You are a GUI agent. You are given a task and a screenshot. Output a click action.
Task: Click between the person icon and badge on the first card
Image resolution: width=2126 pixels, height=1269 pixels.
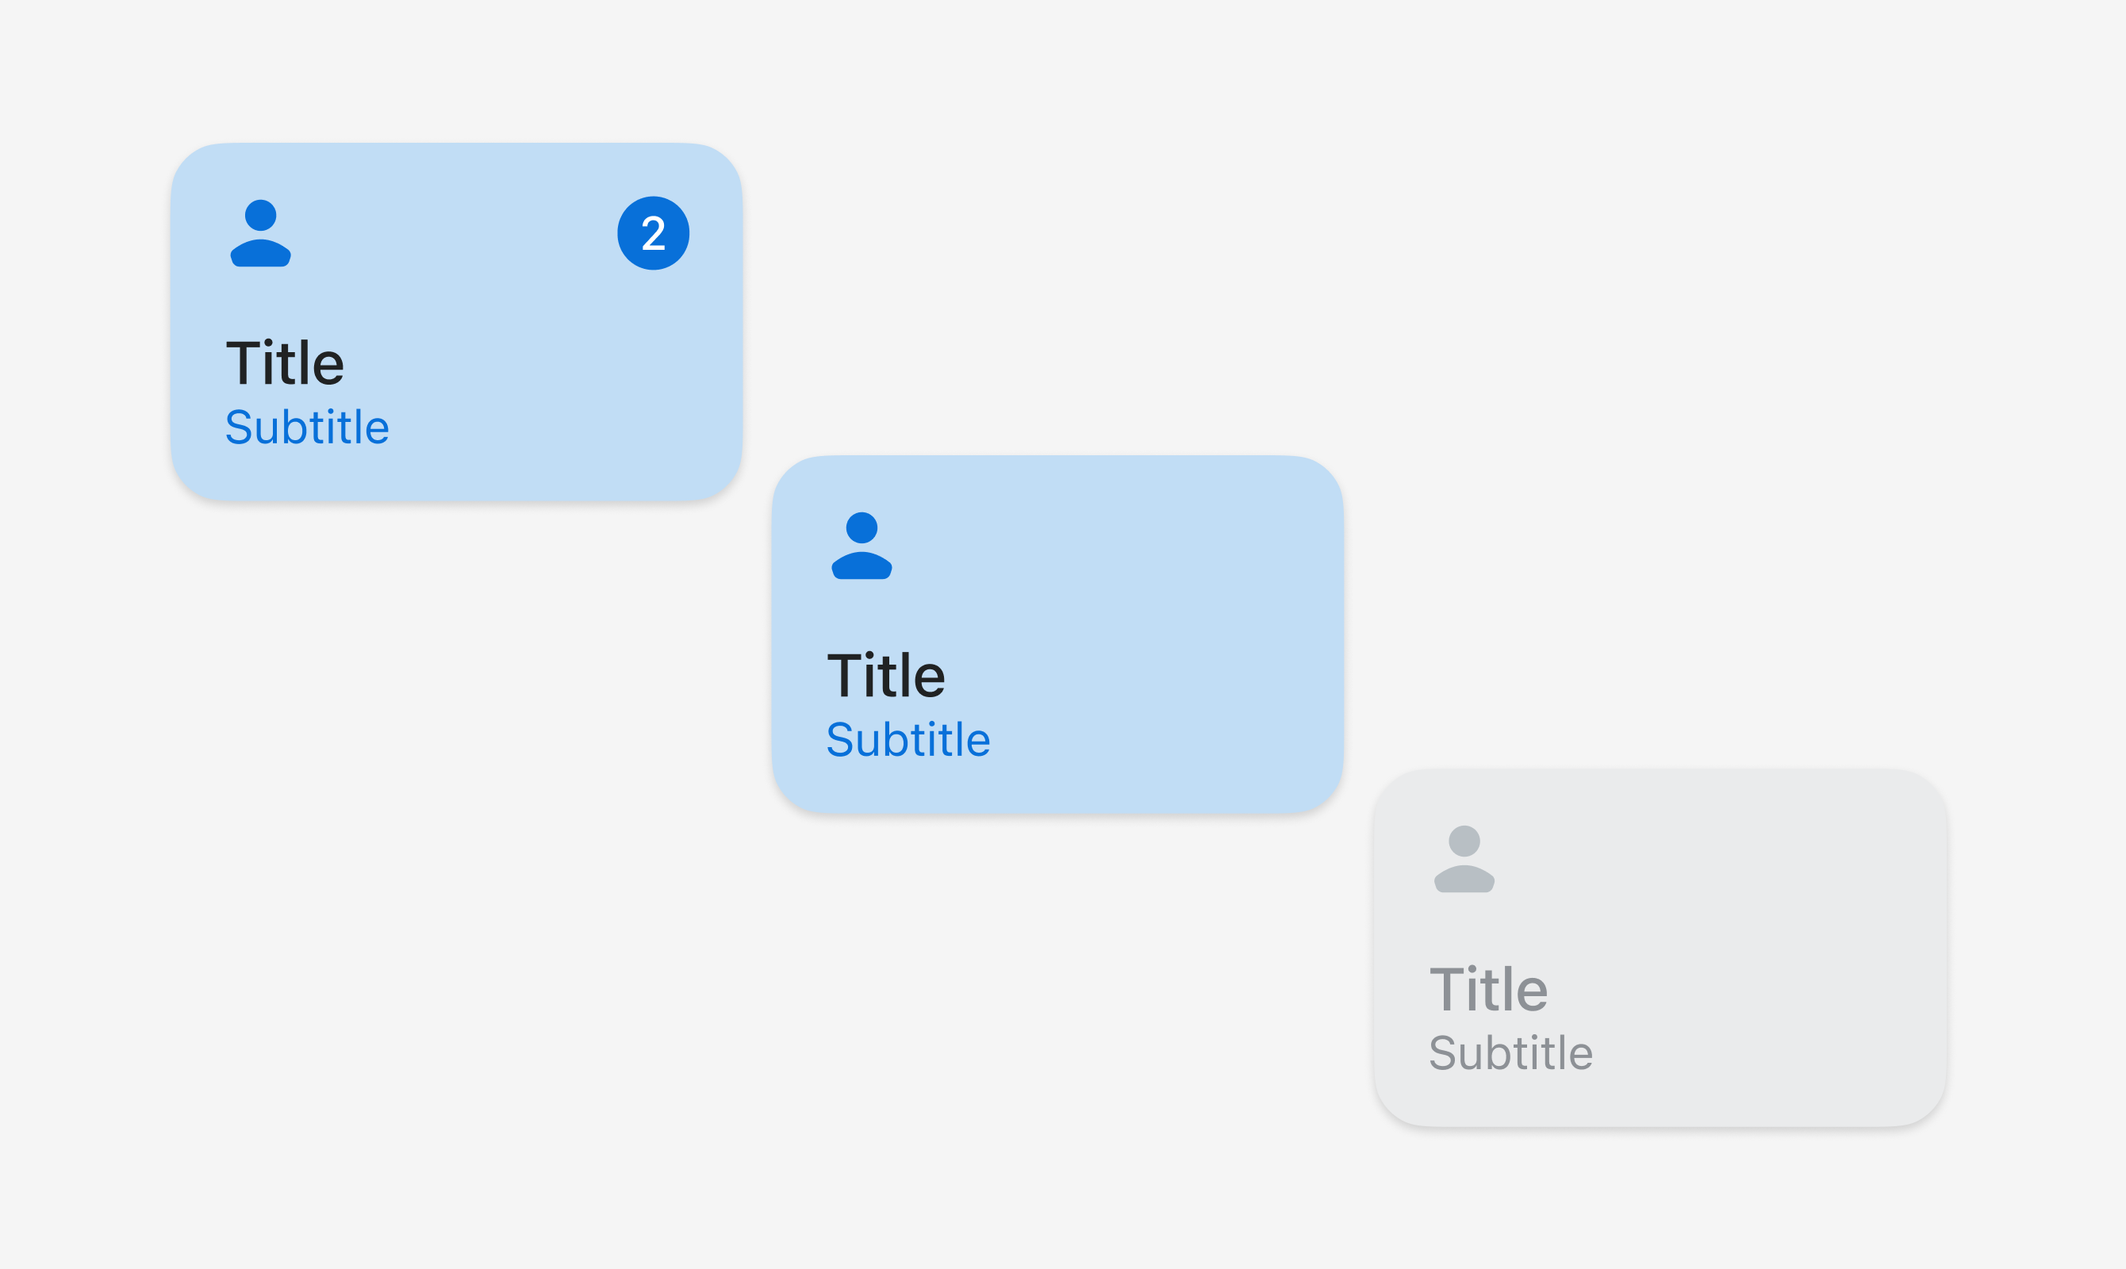click(x=453, y=233)
